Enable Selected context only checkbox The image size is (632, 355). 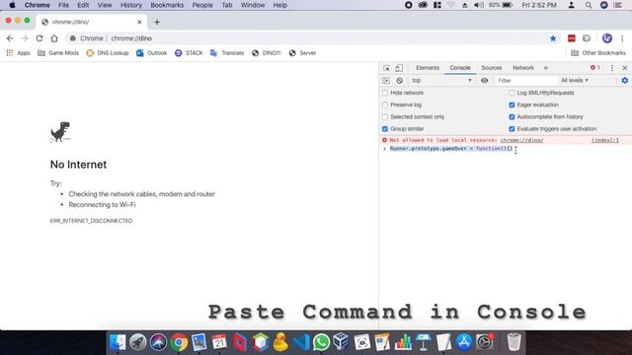[x=385, y=116]
